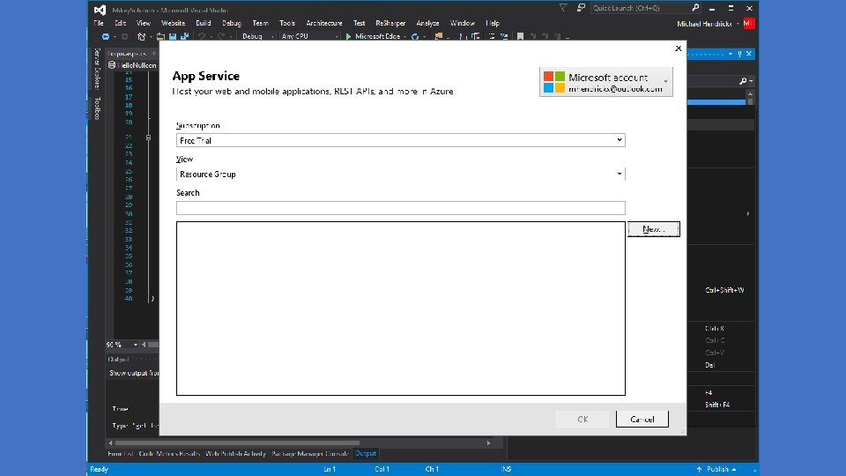Click the right panel search magnifier icon
This screenshot has width=846, height=476.
tap(743, 81)
